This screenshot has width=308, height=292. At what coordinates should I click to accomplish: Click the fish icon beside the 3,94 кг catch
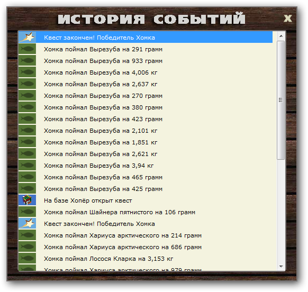(x=28, y=165)
